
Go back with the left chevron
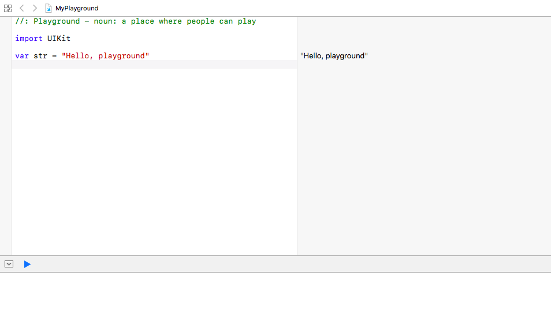pos(21,8)
